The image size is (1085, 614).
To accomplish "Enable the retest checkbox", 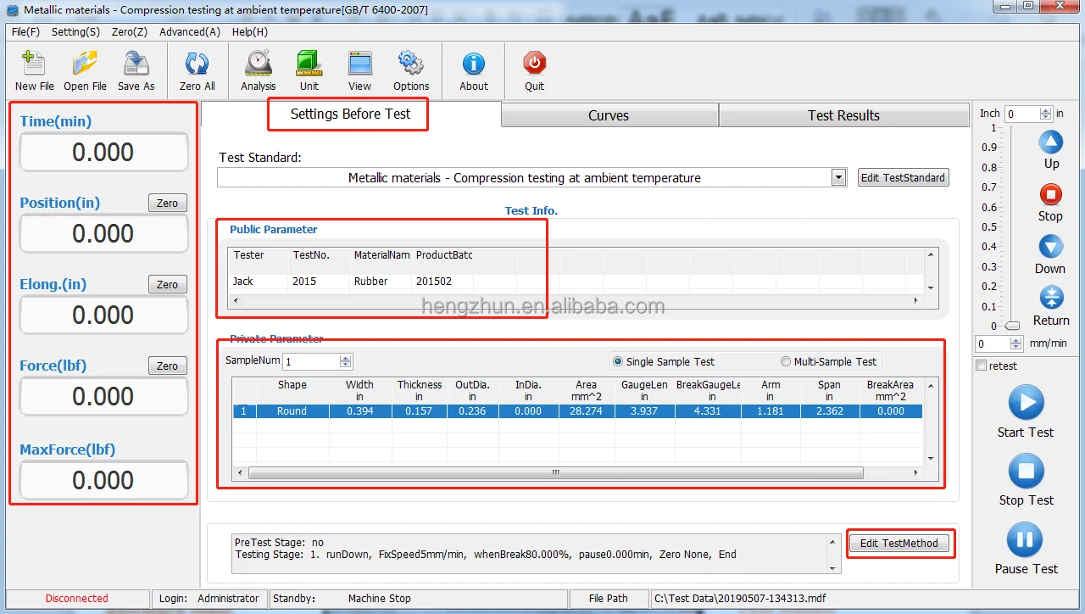I will [x=982, y=366].
